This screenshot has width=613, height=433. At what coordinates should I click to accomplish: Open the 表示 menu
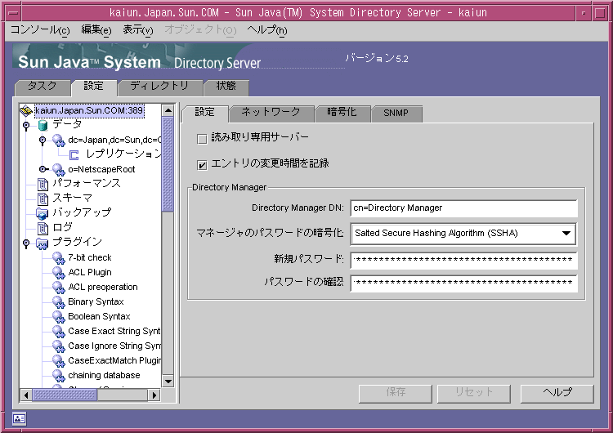138,30
